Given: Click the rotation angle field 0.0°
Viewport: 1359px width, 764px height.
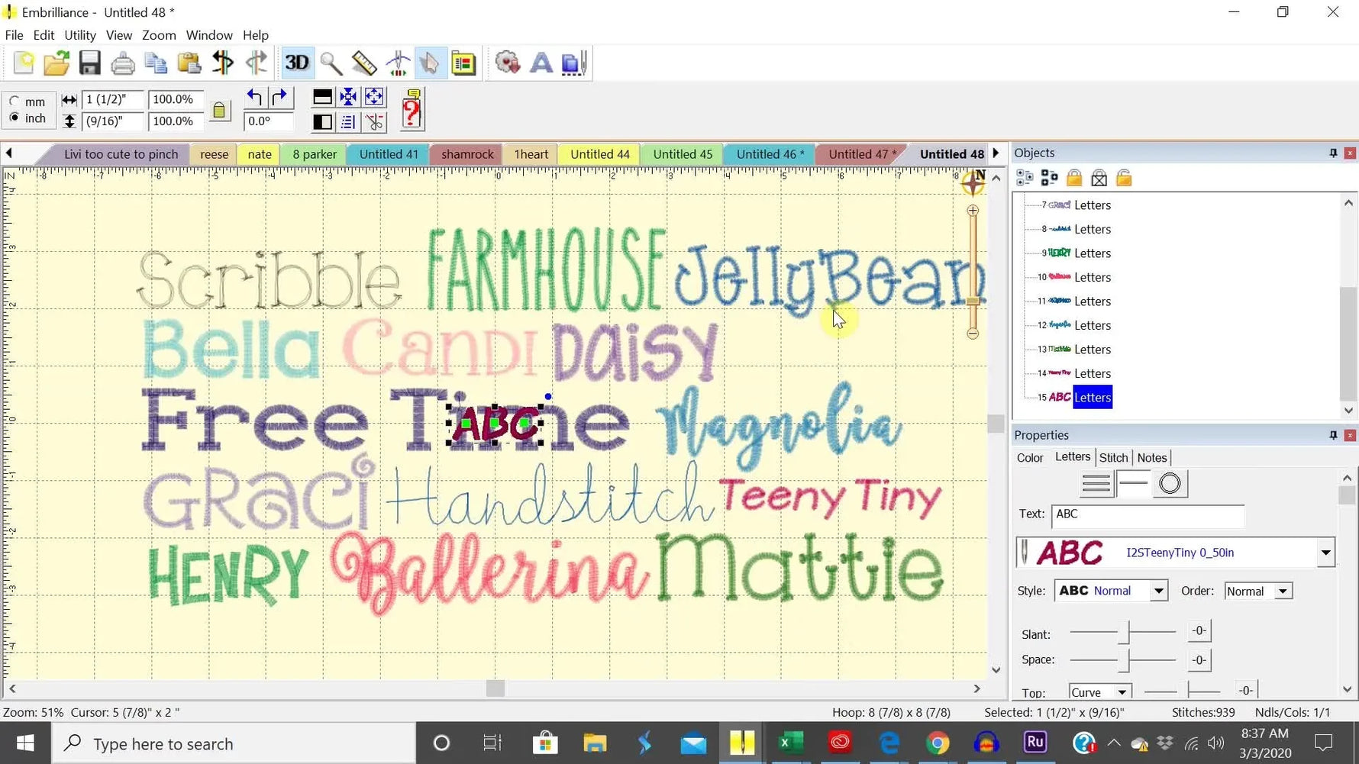Looking at the screenshot, I should pos(268,121).
